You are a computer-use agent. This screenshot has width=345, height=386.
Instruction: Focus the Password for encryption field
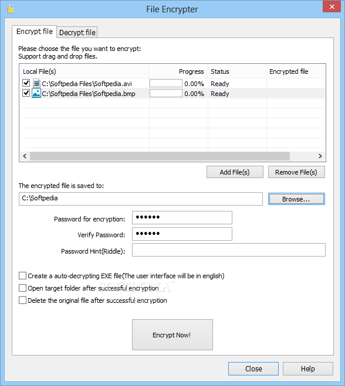click(182, 218)
